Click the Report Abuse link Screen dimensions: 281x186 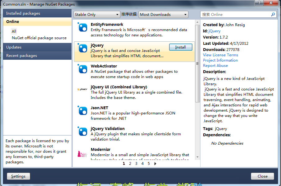click(215, 66)
